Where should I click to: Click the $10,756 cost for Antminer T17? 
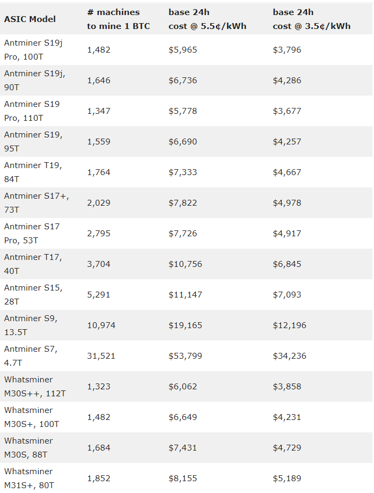(x=185, y=264)
